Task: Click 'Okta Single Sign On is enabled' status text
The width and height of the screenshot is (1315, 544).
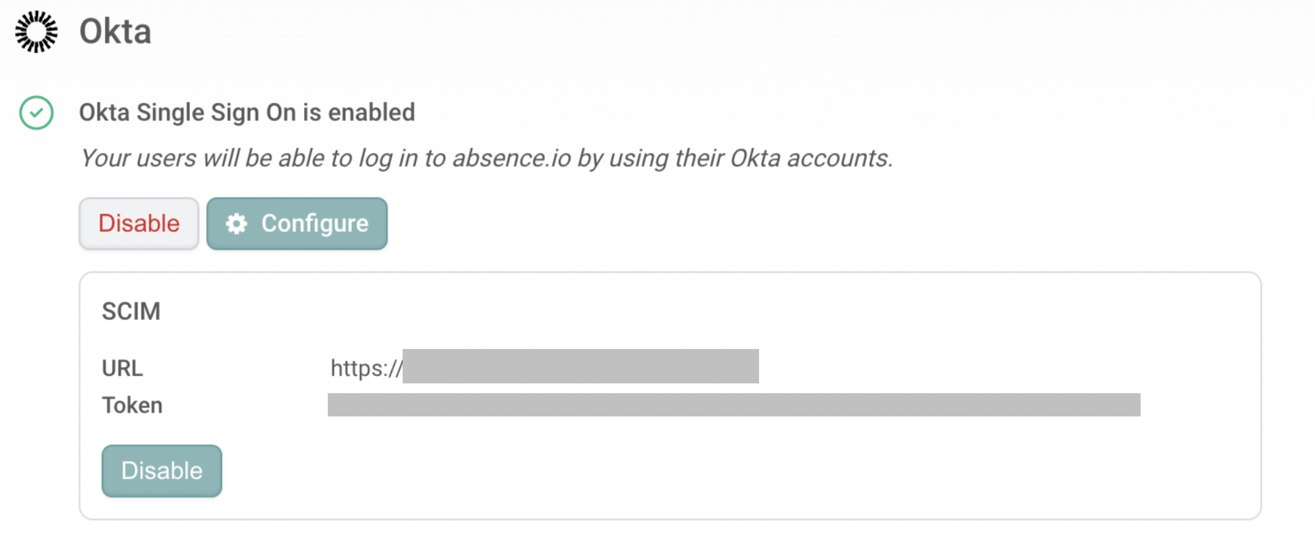Action: (x=247, y=112)
